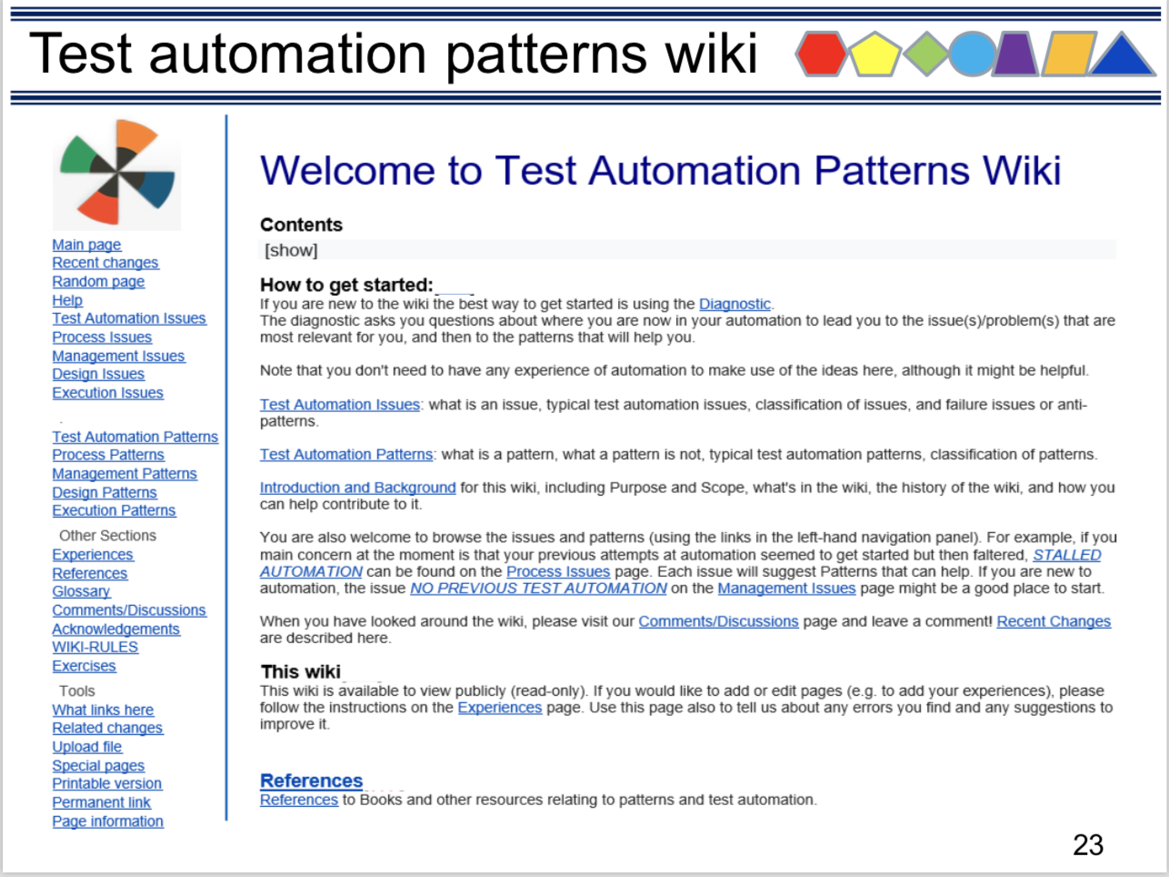Click the 'How to get started:' heading

pos(346,285)
